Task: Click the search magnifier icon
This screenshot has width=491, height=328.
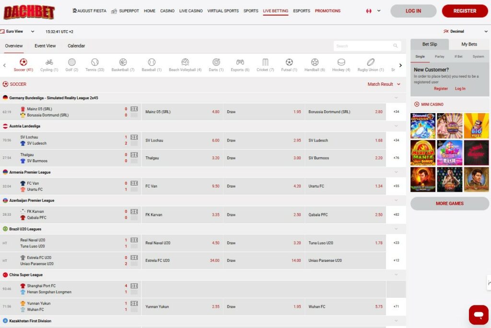Action: pyautogui.click(x=396, y=46)
